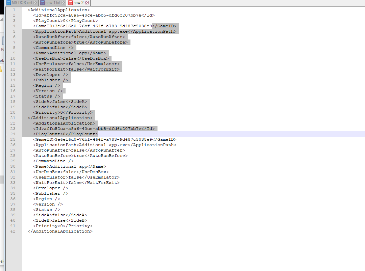The height and width of the screenshot is (271, 365).
Task: Click <Priority>0</Priority> on line 20
Action: tap(63, 112)
